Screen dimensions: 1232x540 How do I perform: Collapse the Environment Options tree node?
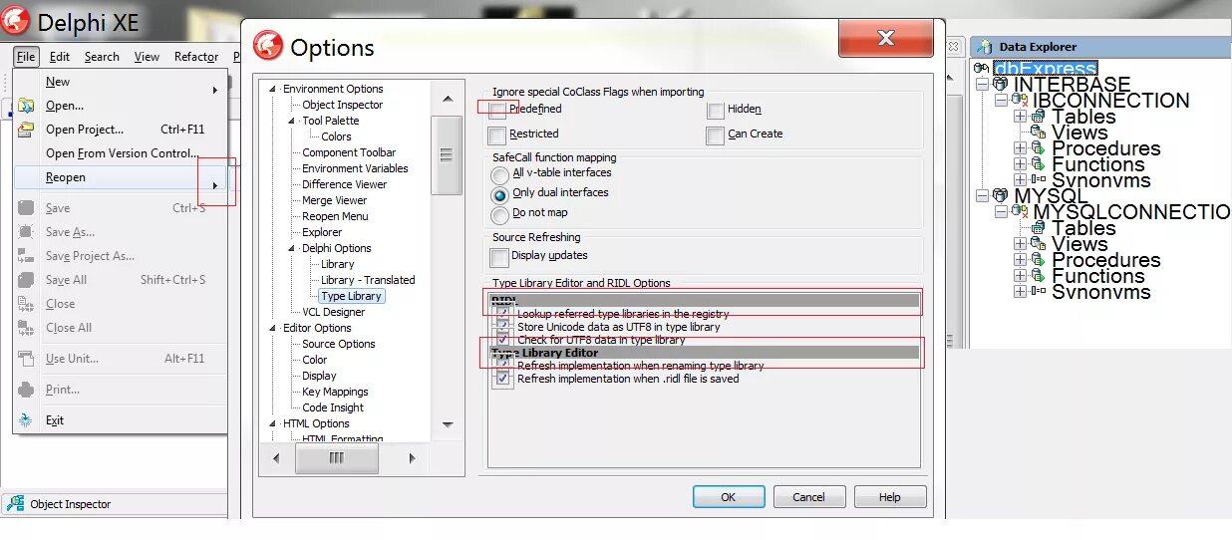[273, 90]
